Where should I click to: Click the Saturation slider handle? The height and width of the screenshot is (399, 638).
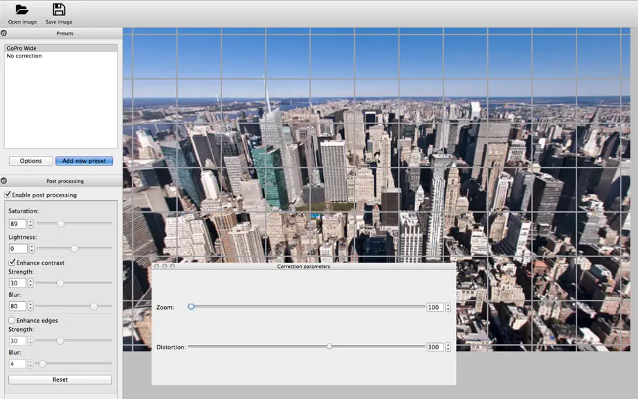(60, 224)
